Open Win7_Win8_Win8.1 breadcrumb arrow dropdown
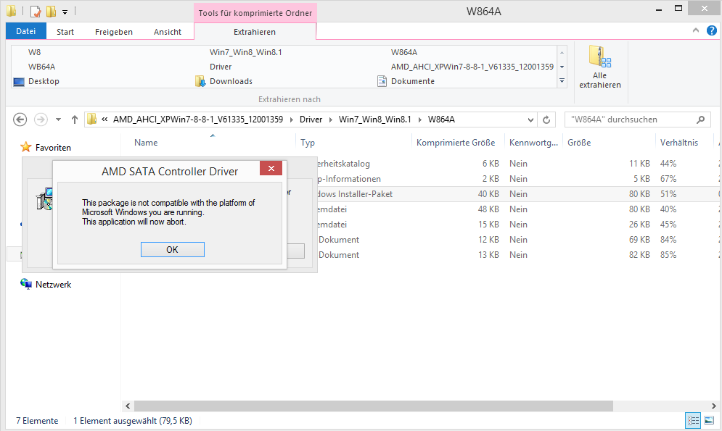Screen dimensions: 722x431 (x=420, y=120)
